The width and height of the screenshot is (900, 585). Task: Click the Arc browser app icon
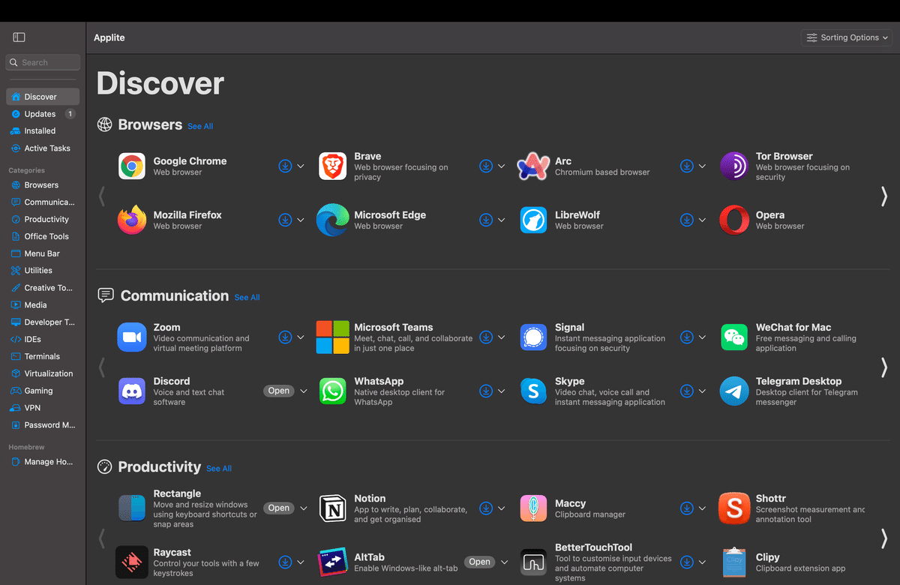[x=533, y=166]
